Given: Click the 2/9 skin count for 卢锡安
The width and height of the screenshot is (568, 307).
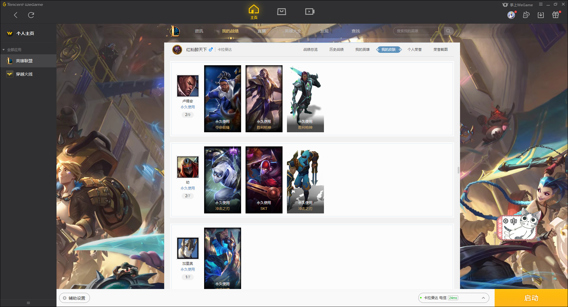Looking at the screenshot, I should (x=188, y=115).
